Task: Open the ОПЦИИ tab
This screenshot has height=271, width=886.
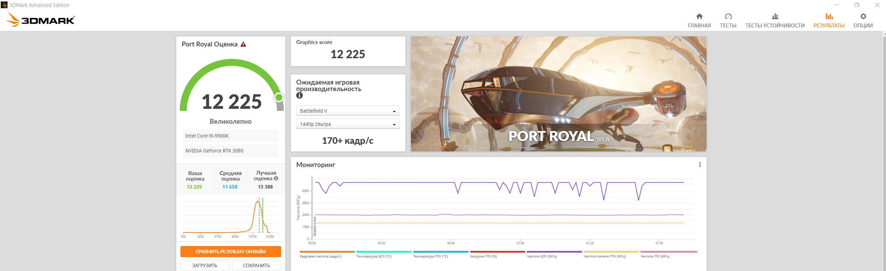Action: click(x=863, y=21)
